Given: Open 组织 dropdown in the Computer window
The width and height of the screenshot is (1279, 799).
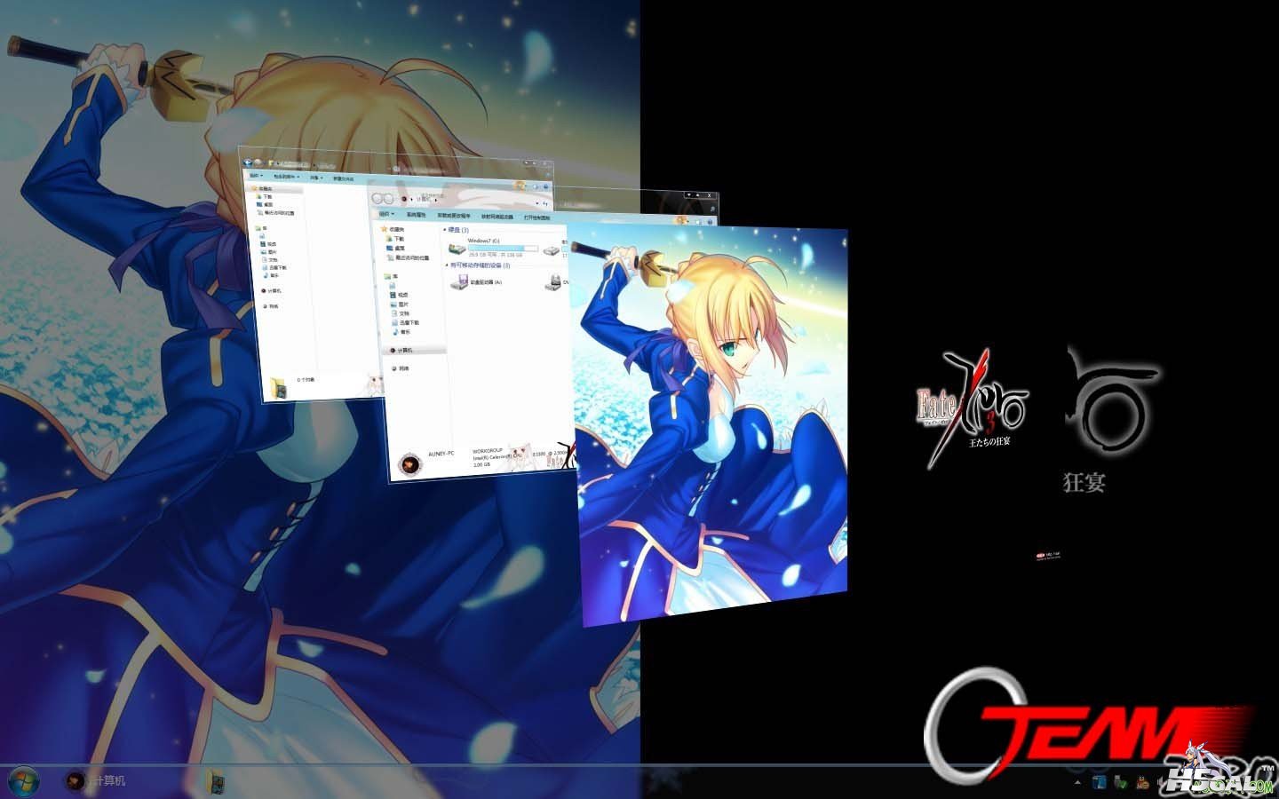Looking at the screenshot, I should (386, 214).
